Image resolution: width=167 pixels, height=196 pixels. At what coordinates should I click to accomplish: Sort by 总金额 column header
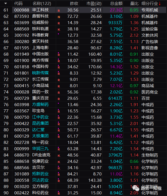(x=116, y=4)
